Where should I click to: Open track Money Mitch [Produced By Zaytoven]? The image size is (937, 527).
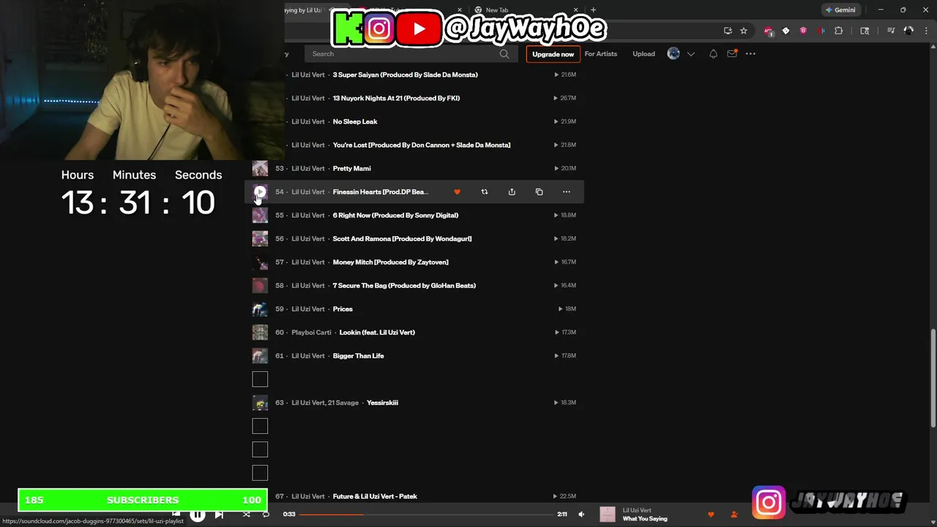click(x=390, y=262)
